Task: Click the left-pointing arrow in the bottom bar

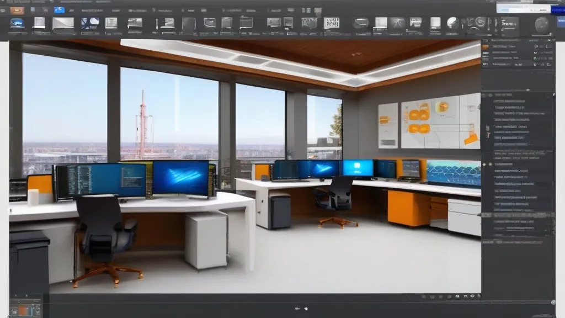Action: tap(297, 309)
